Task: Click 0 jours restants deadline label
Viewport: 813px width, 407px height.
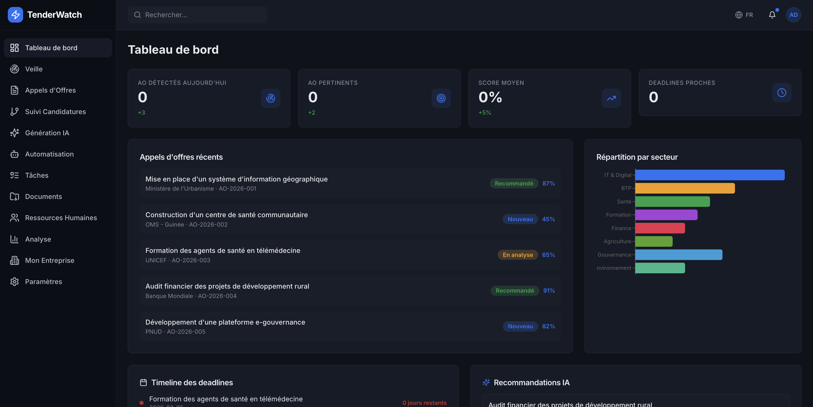Action: pos(425,403)
